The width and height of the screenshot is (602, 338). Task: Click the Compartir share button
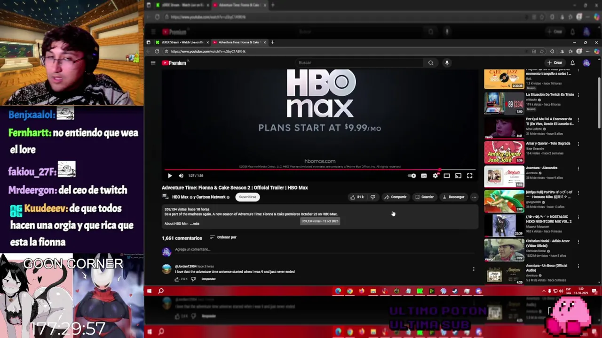pyautogui.click(x=395, y=197)
